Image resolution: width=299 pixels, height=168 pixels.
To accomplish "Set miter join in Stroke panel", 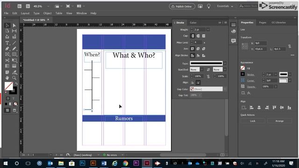I will 192,49.
